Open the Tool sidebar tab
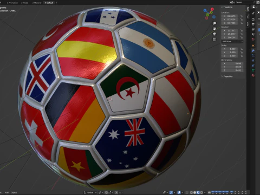The image size is (260, 195). coord(248,16)
